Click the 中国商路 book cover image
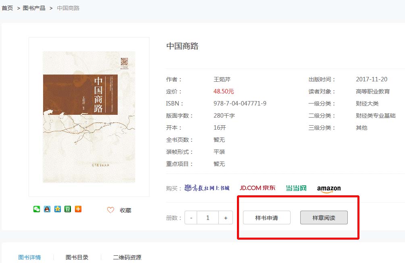This screenshot has height=263, width=405. [89, 117]
